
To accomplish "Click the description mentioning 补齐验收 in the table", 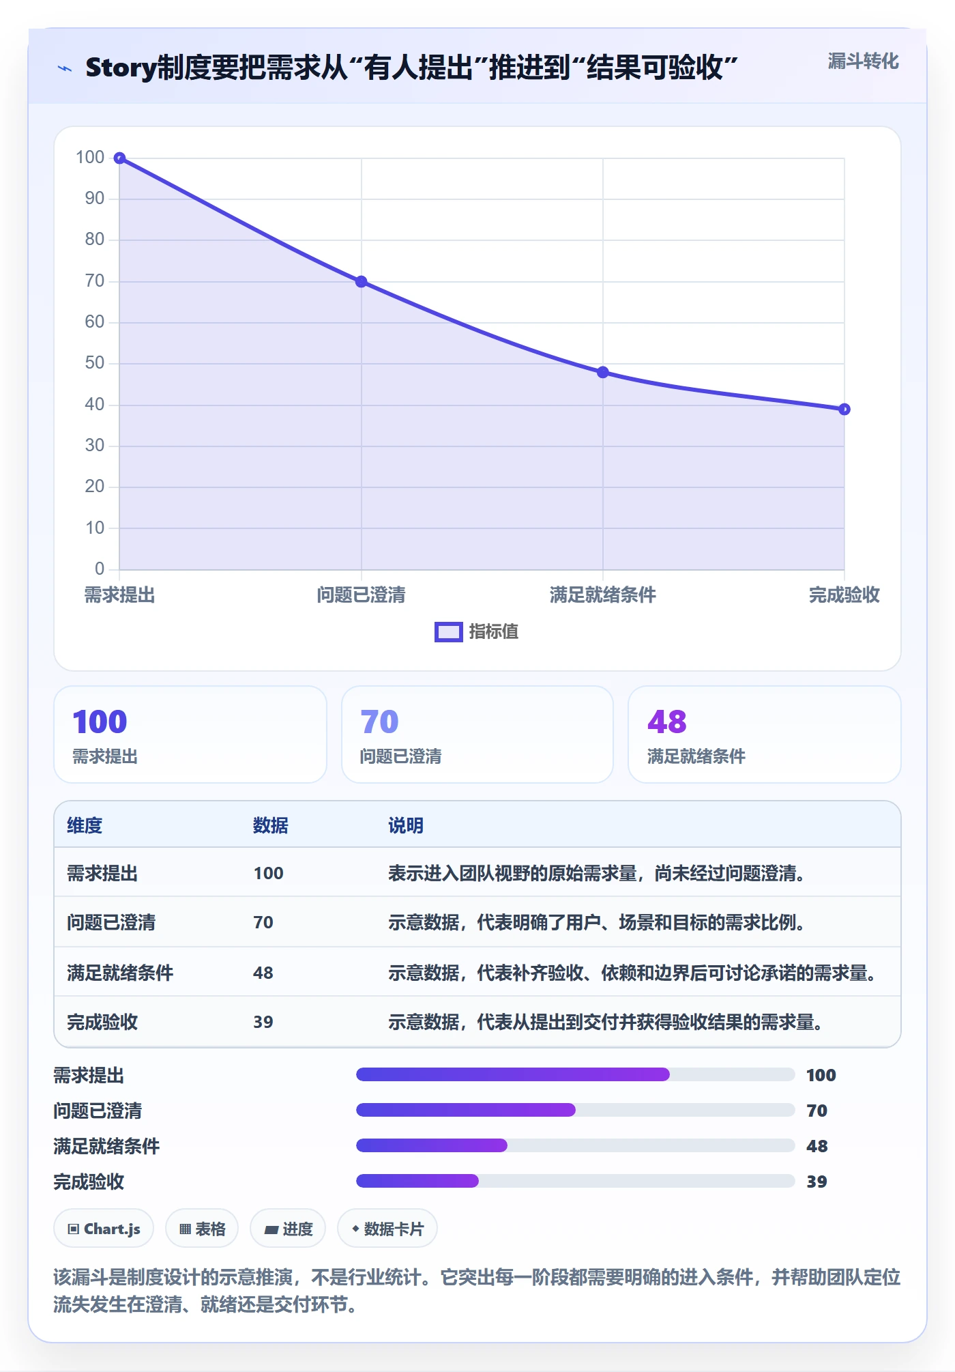I will (634, 973).
